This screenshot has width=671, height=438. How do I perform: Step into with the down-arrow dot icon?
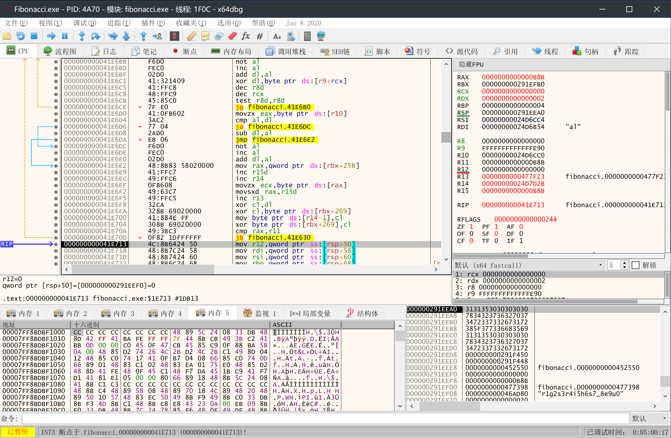click(82, 36)
